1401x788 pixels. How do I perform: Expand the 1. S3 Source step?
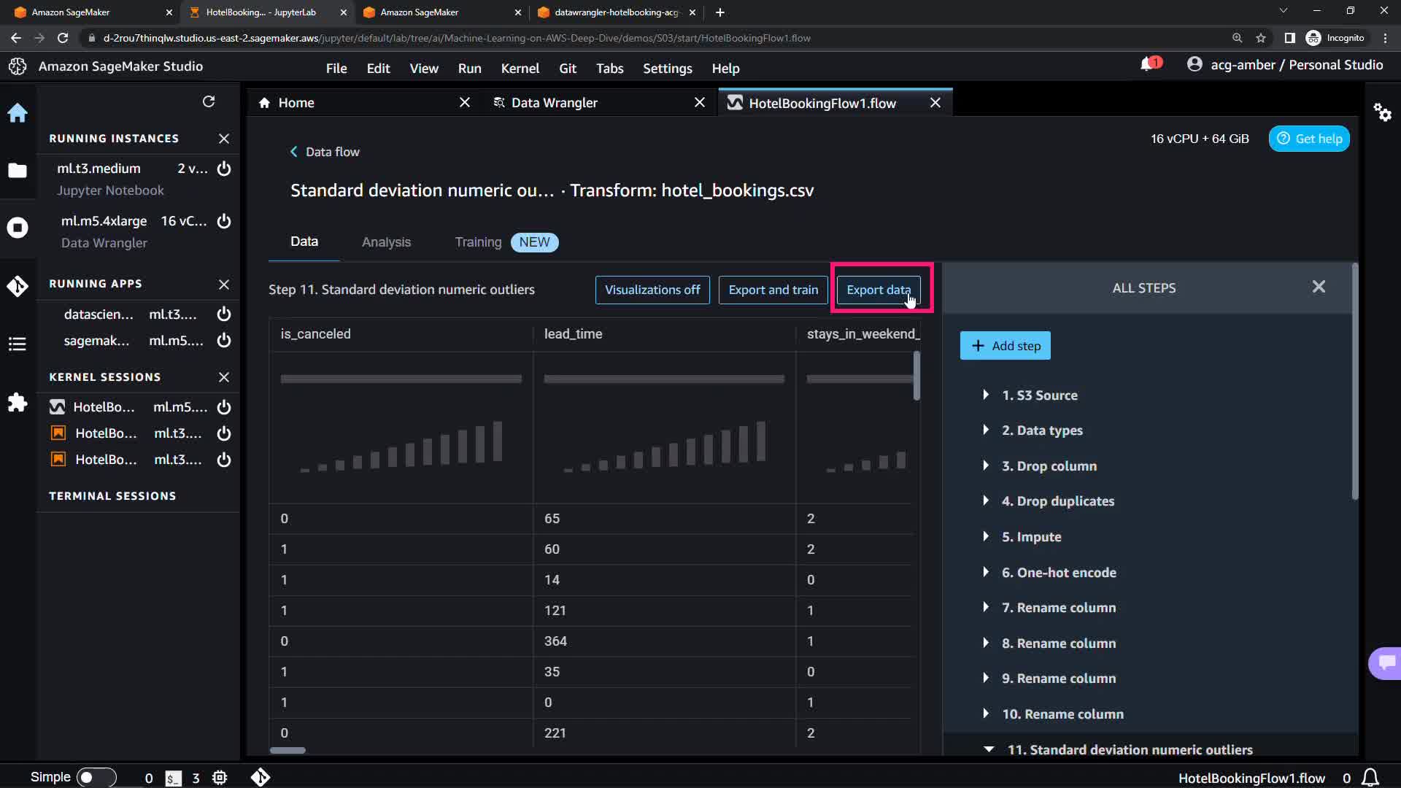pyautogui.click(x=986, y=395)
